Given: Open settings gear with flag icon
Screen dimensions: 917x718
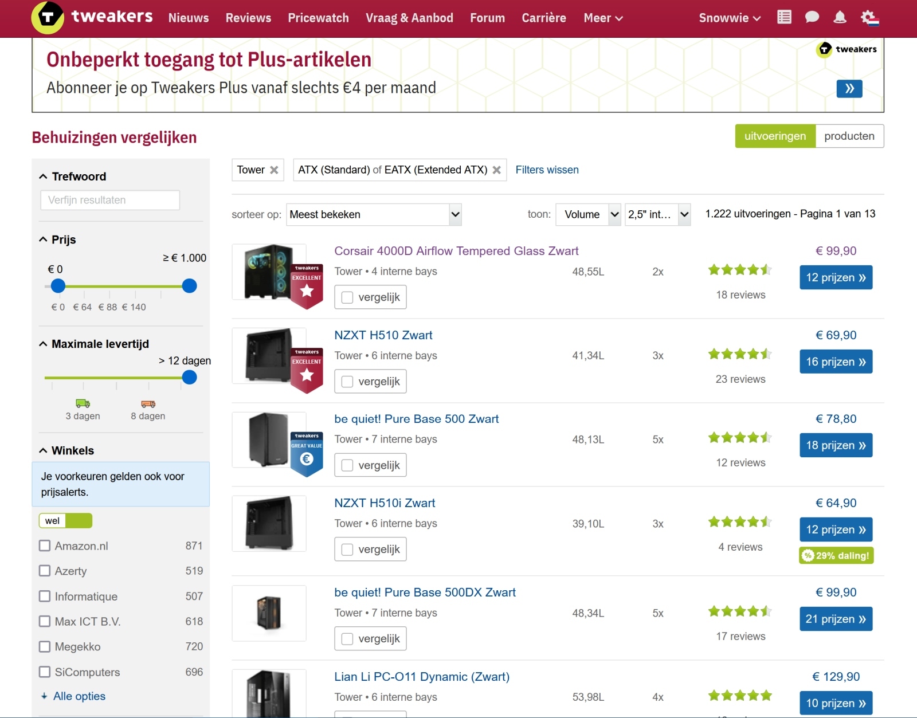Looking at the screenshot, I should click(x=870, y=18).
